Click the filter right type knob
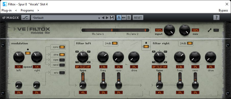This screenshot has height=99, width=231. tap(159, 57)
